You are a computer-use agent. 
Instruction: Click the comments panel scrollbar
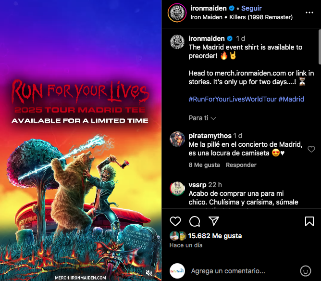[320, 47]
